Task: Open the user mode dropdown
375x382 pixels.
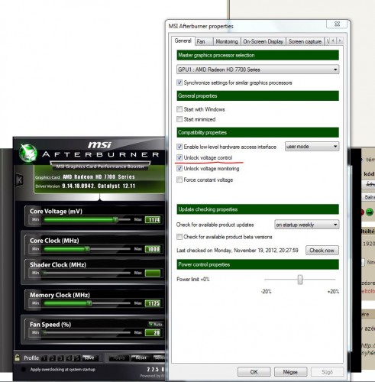Action: point(312,147)
